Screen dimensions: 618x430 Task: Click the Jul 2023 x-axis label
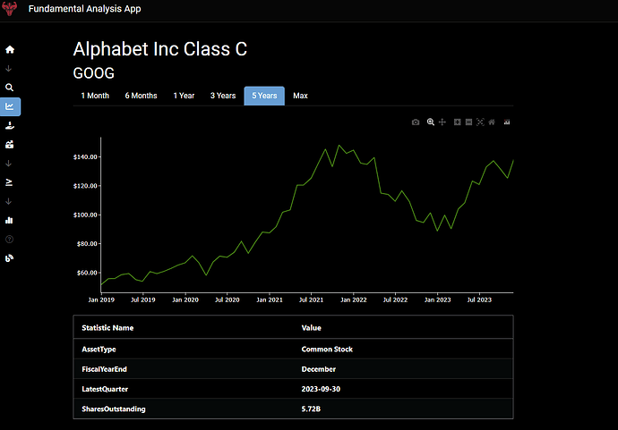pyautogui.click(x=479, y=299)
